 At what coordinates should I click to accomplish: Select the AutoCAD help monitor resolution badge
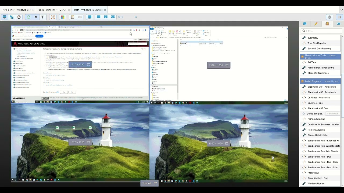[80, 65]
